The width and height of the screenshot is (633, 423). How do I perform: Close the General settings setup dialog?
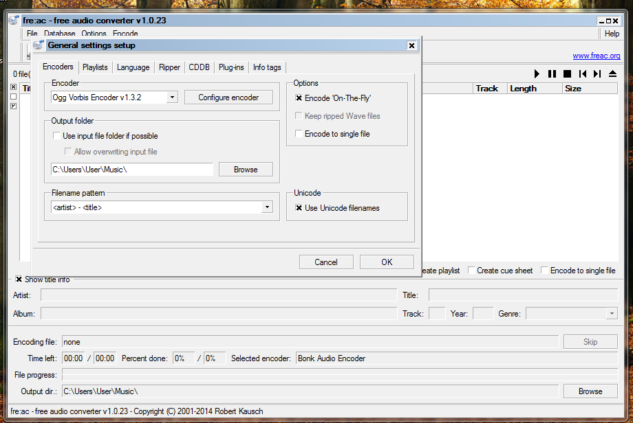point(411,45)
